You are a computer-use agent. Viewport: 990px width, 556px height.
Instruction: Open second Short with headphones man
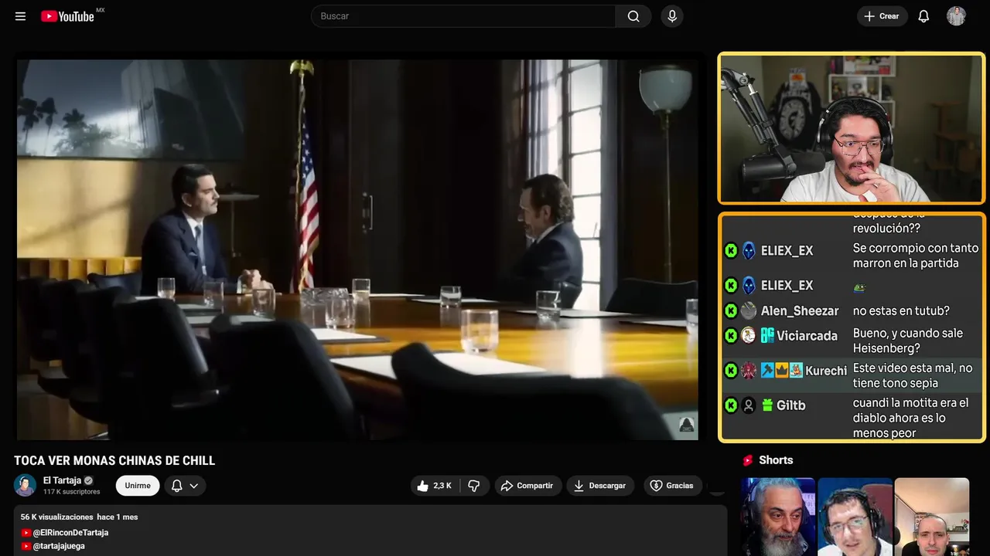coord(855,517)
